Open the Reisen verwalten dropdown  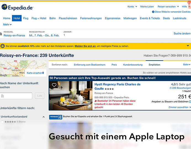pyautogui.click(x=168, y=7)
